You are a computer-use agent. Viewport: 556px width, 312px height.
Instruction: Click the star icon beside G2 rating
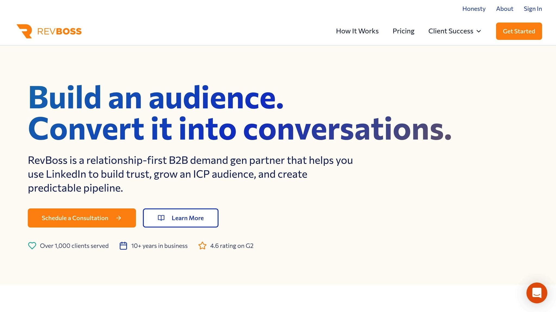(202, 246)
